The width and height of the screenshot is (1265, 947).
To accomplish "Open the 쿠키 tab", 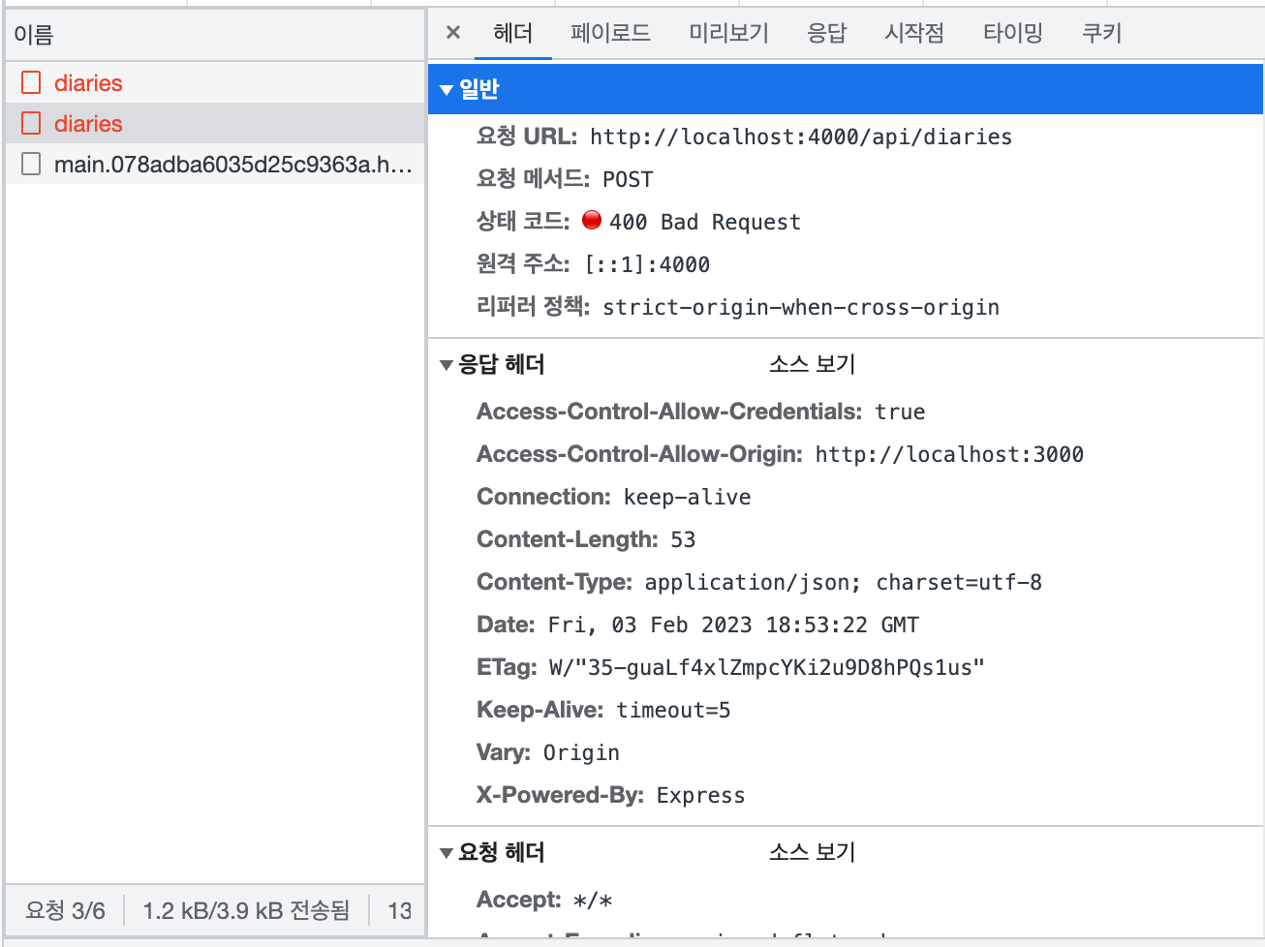I will pos(1101,32).
